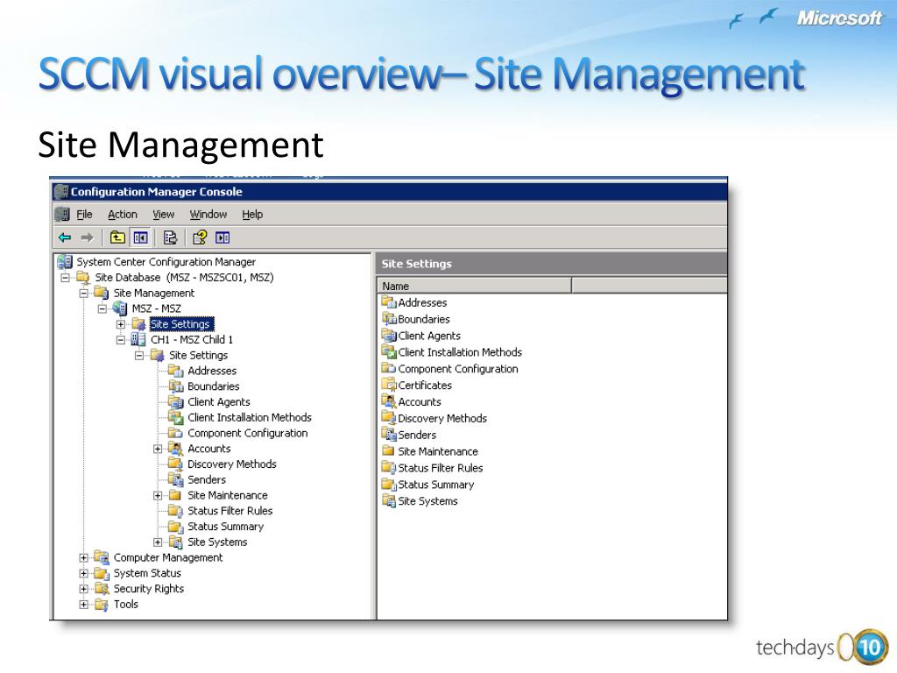
Task: Click the Client Agents icon in right pane
Action: (389, 336)
